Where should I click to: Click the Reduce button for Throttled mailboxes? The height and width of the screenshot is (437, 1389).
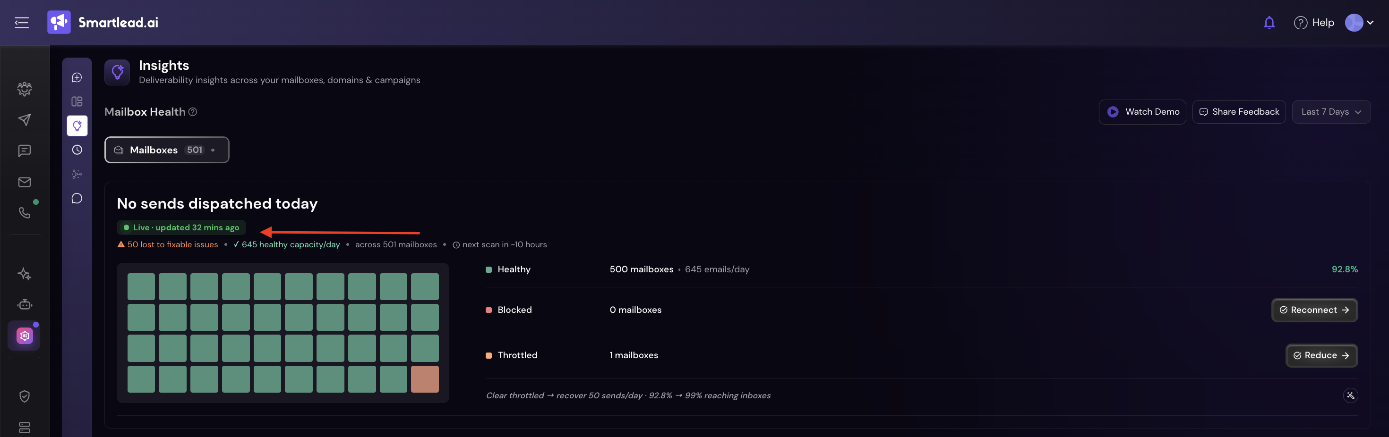pyautogui.click(x=1321, y=356)
